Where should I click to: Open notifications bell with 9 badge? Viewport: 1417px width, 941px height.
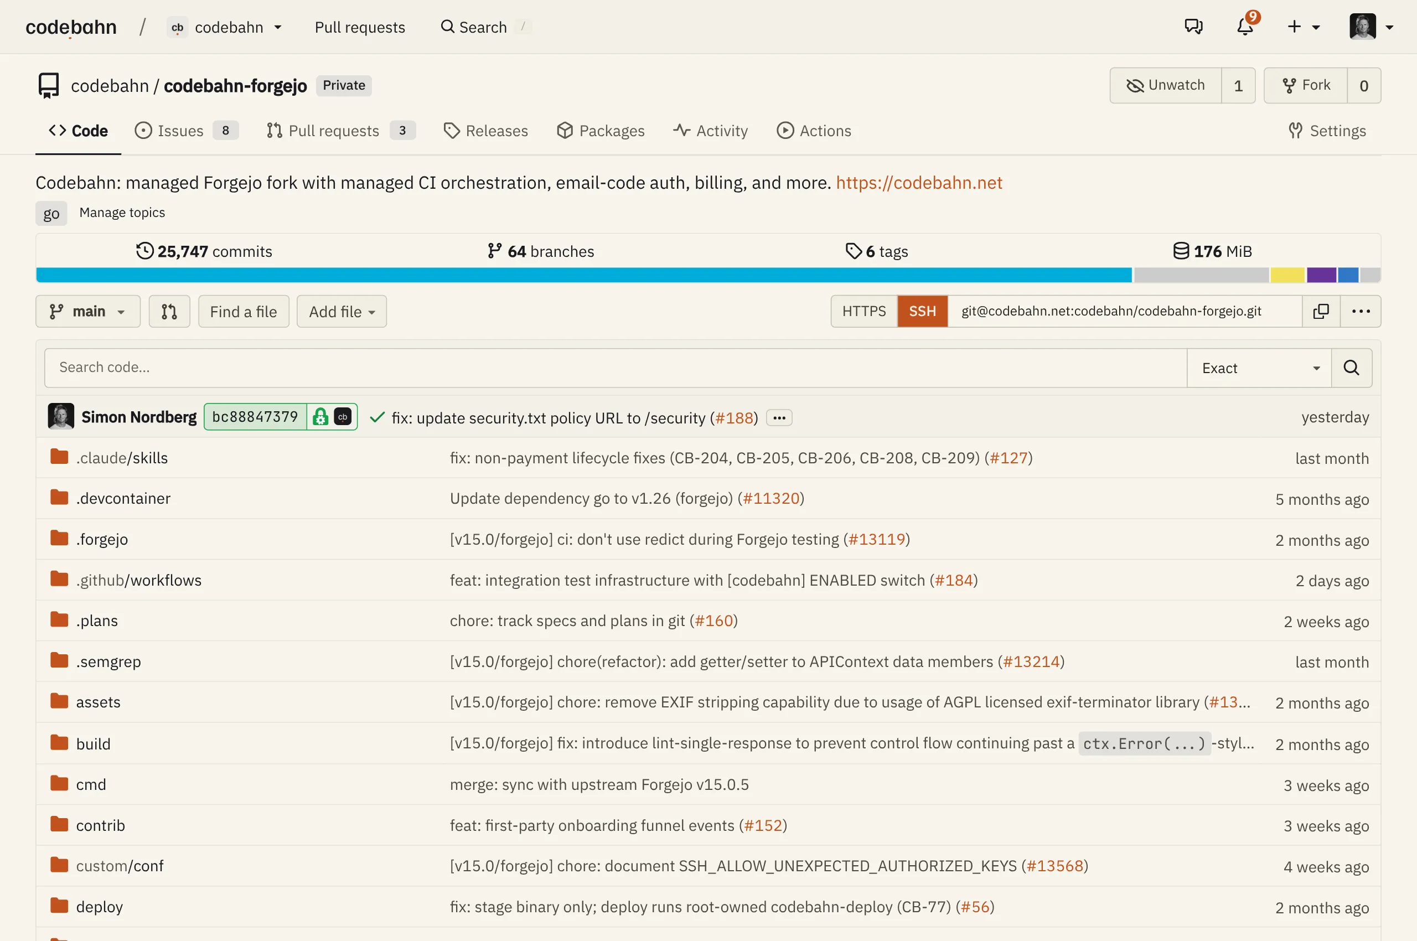coord(1246,26)
